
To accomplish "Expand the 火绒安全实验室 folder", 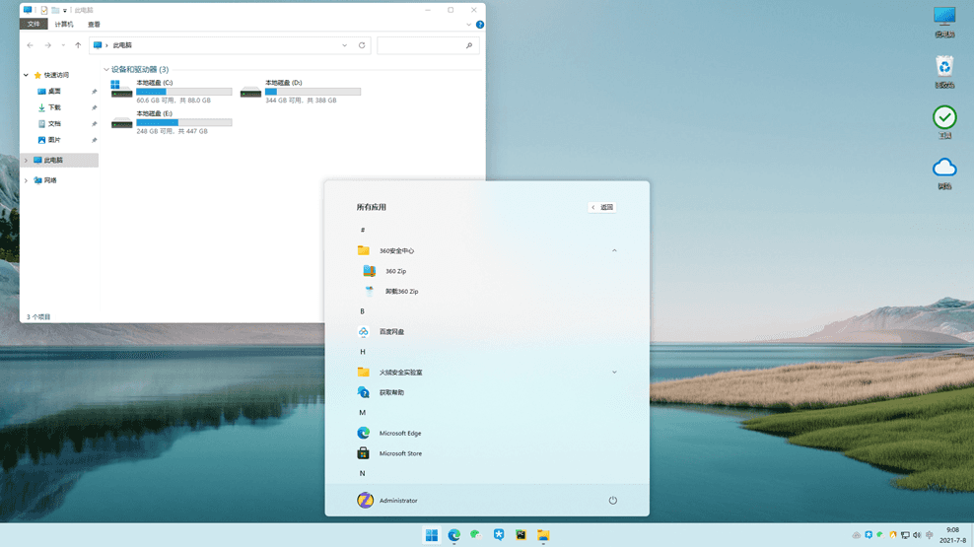I will click(x=614, y=372).
